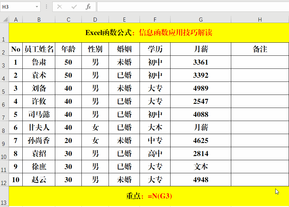Select salary cell 4948
The width and height of the screenshot is (289, 207).
[x=201, y=180]
